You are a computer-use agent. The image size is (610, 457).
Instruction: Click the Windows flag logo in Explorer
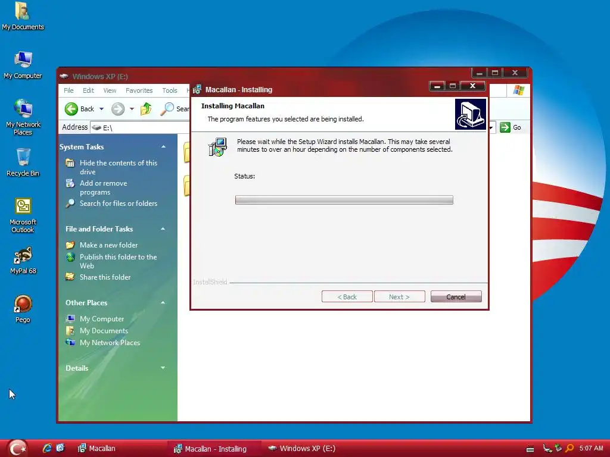[519, 90]
